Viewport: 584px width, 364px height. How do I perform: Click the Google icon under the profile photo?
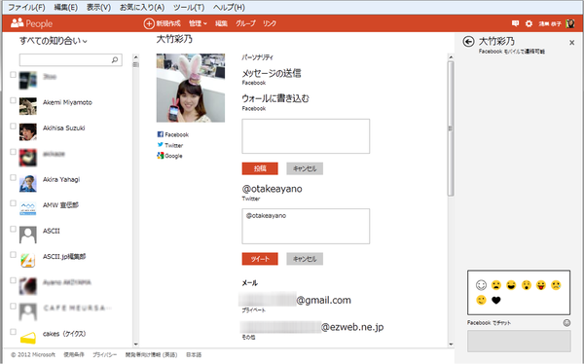click(x=161, y=156)
